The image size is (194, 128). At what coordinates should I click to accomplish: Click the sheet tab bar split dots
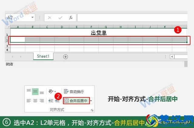pos(166,57)
